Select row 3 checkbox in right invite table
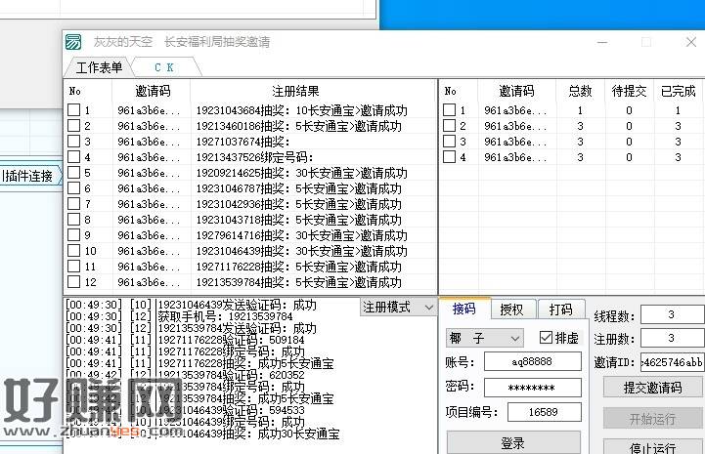This screenshot has height=454, width=705. click(x=450, y=142)
